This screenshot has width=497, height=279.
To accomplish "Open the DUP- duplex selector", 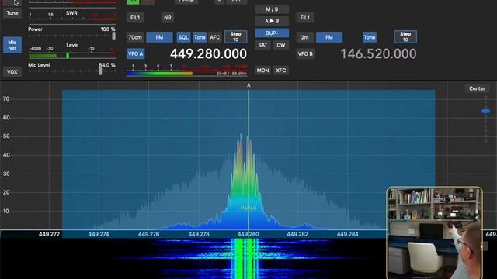I will click(272, 33).
